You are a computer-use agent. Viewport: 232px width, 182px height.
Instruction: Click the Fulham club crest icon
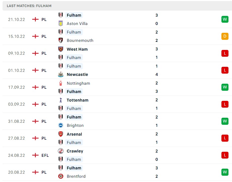coord(60,15)
